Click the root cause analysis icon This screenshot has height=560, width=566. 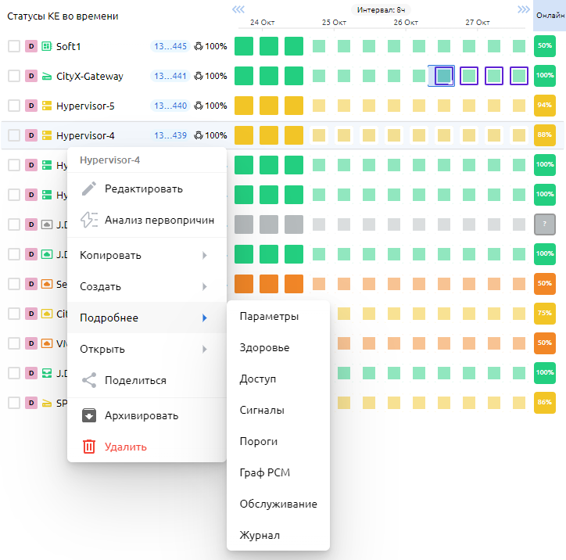pyautogui.click(x=89, y=220)
